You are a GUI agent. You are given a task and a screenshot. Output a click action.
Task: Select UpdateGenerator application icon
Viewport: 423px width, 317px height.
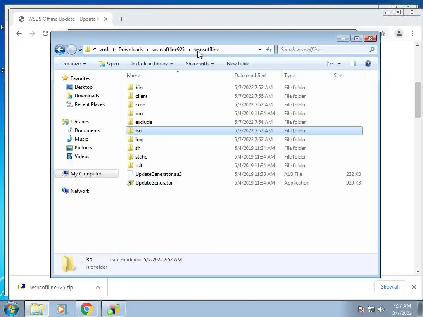(131, 183)
